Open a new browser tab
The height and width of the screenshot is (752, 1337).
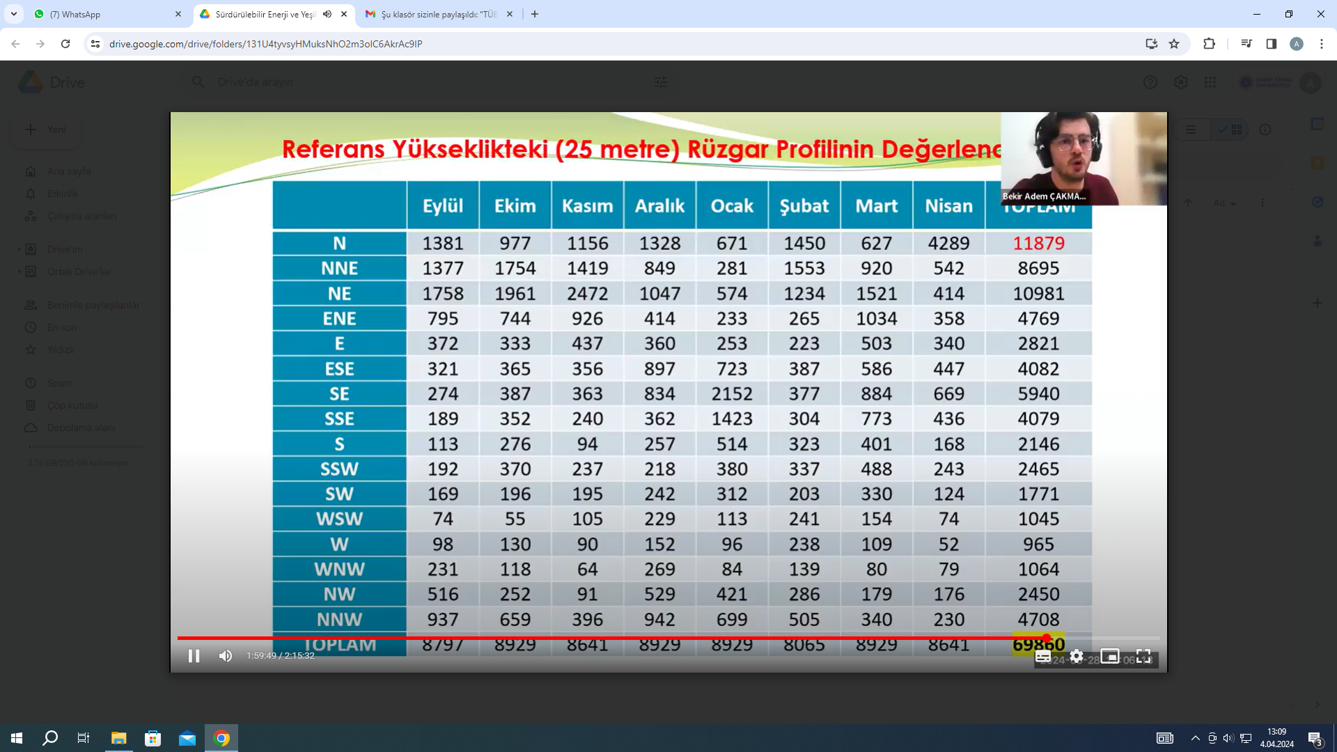[x=535, y=14]
